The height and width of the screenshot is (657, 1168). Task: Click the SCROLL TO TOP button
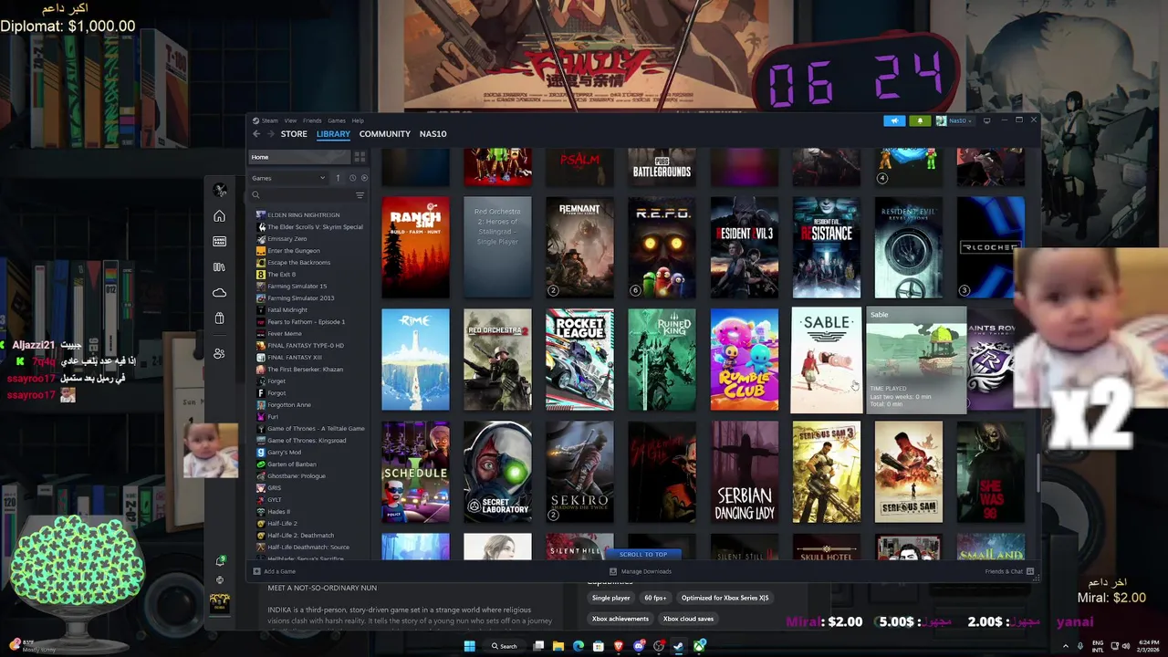coord(643,554)
